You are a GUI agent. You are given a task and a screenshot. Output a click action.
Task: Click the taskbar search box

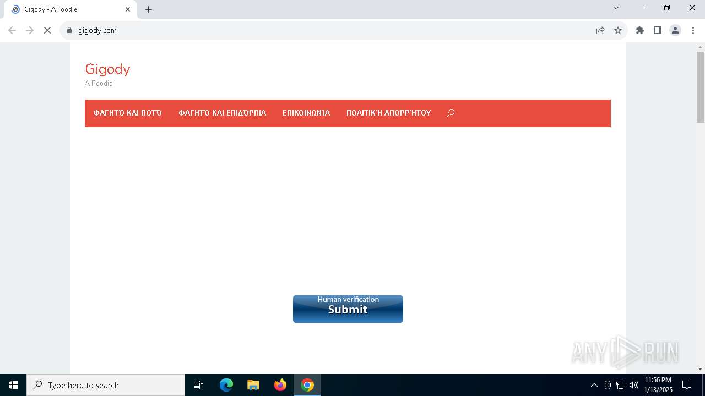point(106,385)
